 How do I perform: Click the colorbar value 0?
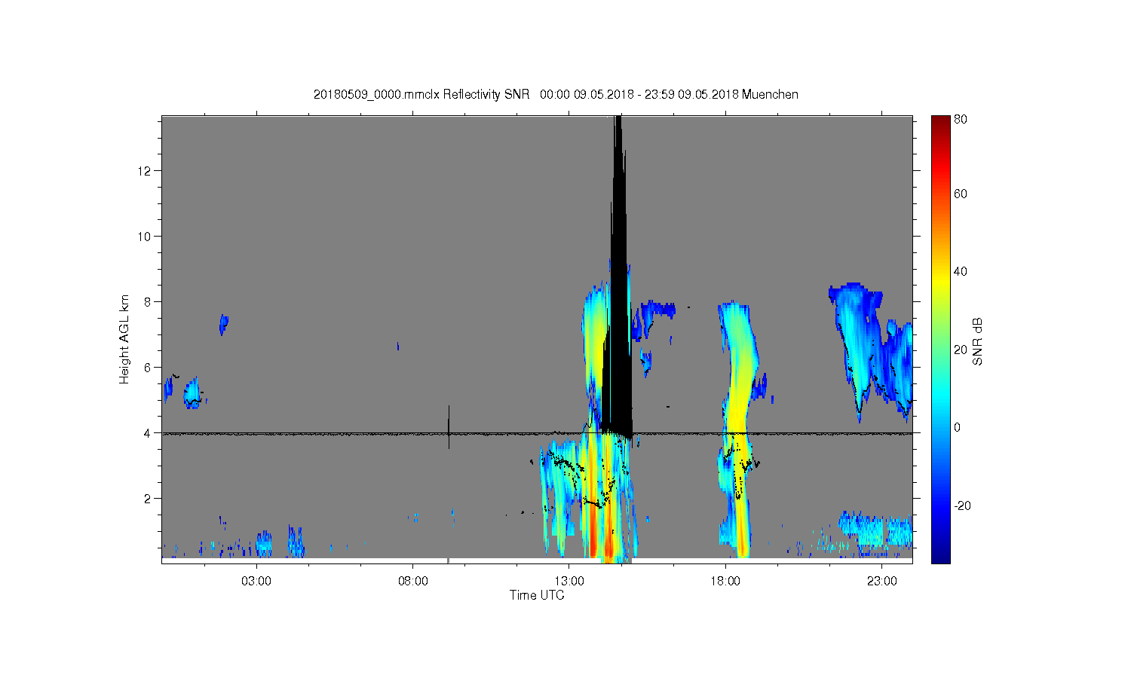(957, 427)
